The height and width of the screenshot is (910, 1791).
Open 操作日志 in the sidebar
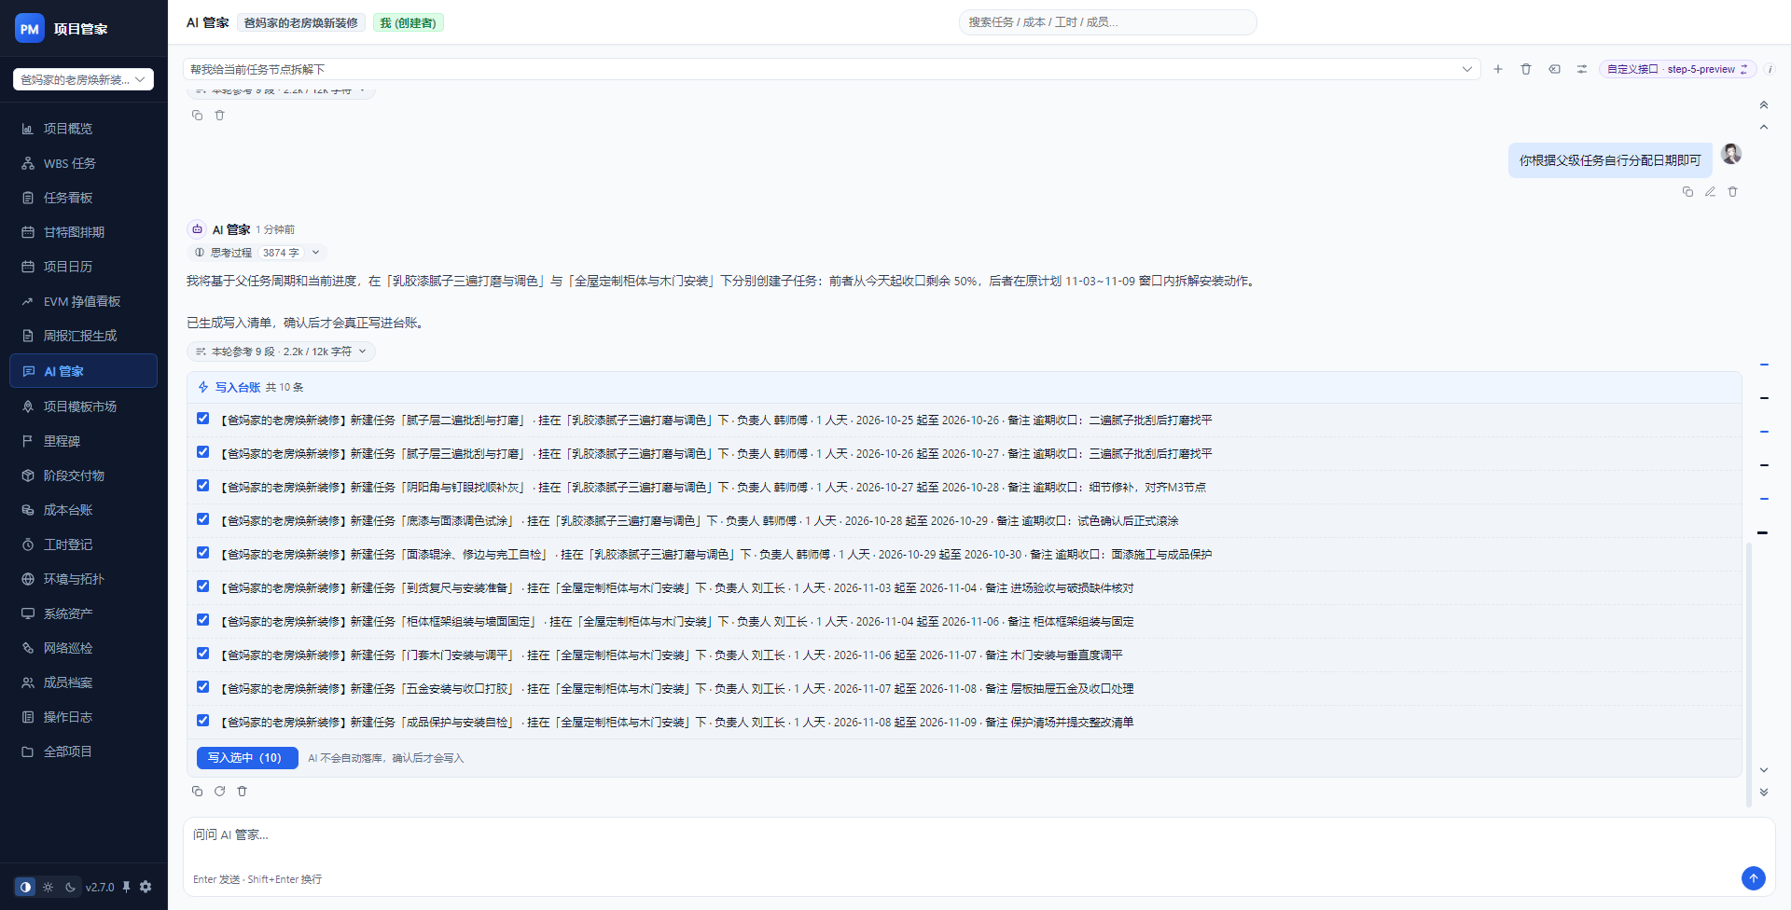coord(83,717)
